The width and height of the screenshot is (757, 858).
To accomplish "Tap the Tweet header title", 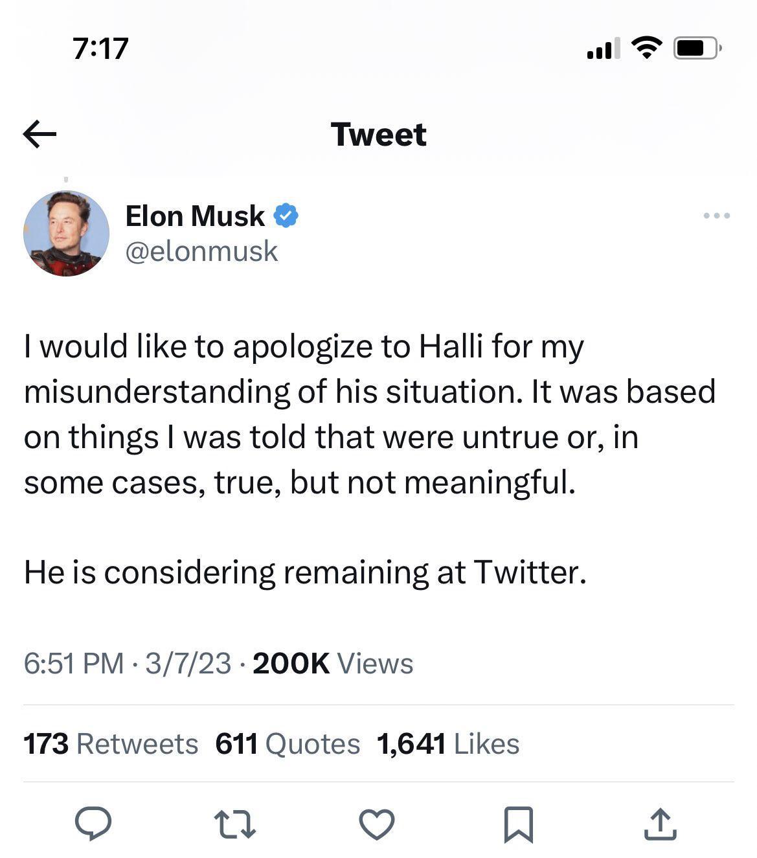I will [x=378, y=135].
